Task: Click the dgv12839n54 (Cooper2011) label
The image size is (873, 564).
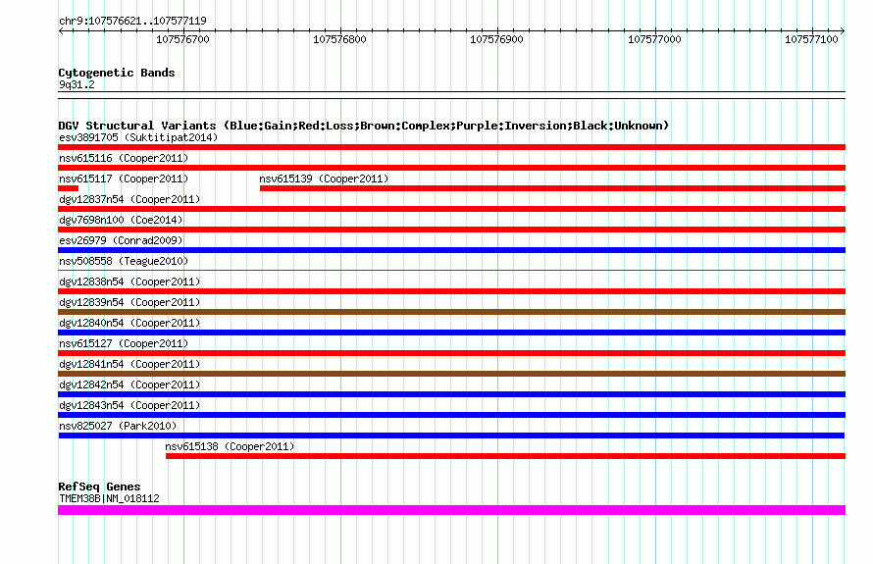Action: tap(129, 302)
